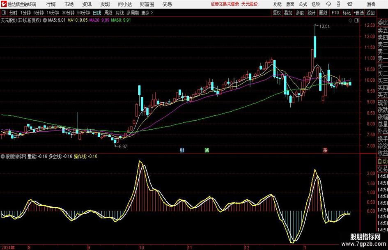Switch to the 月线 monthly tab
Screen dimensions: 388x250
[x=119, y=13]
